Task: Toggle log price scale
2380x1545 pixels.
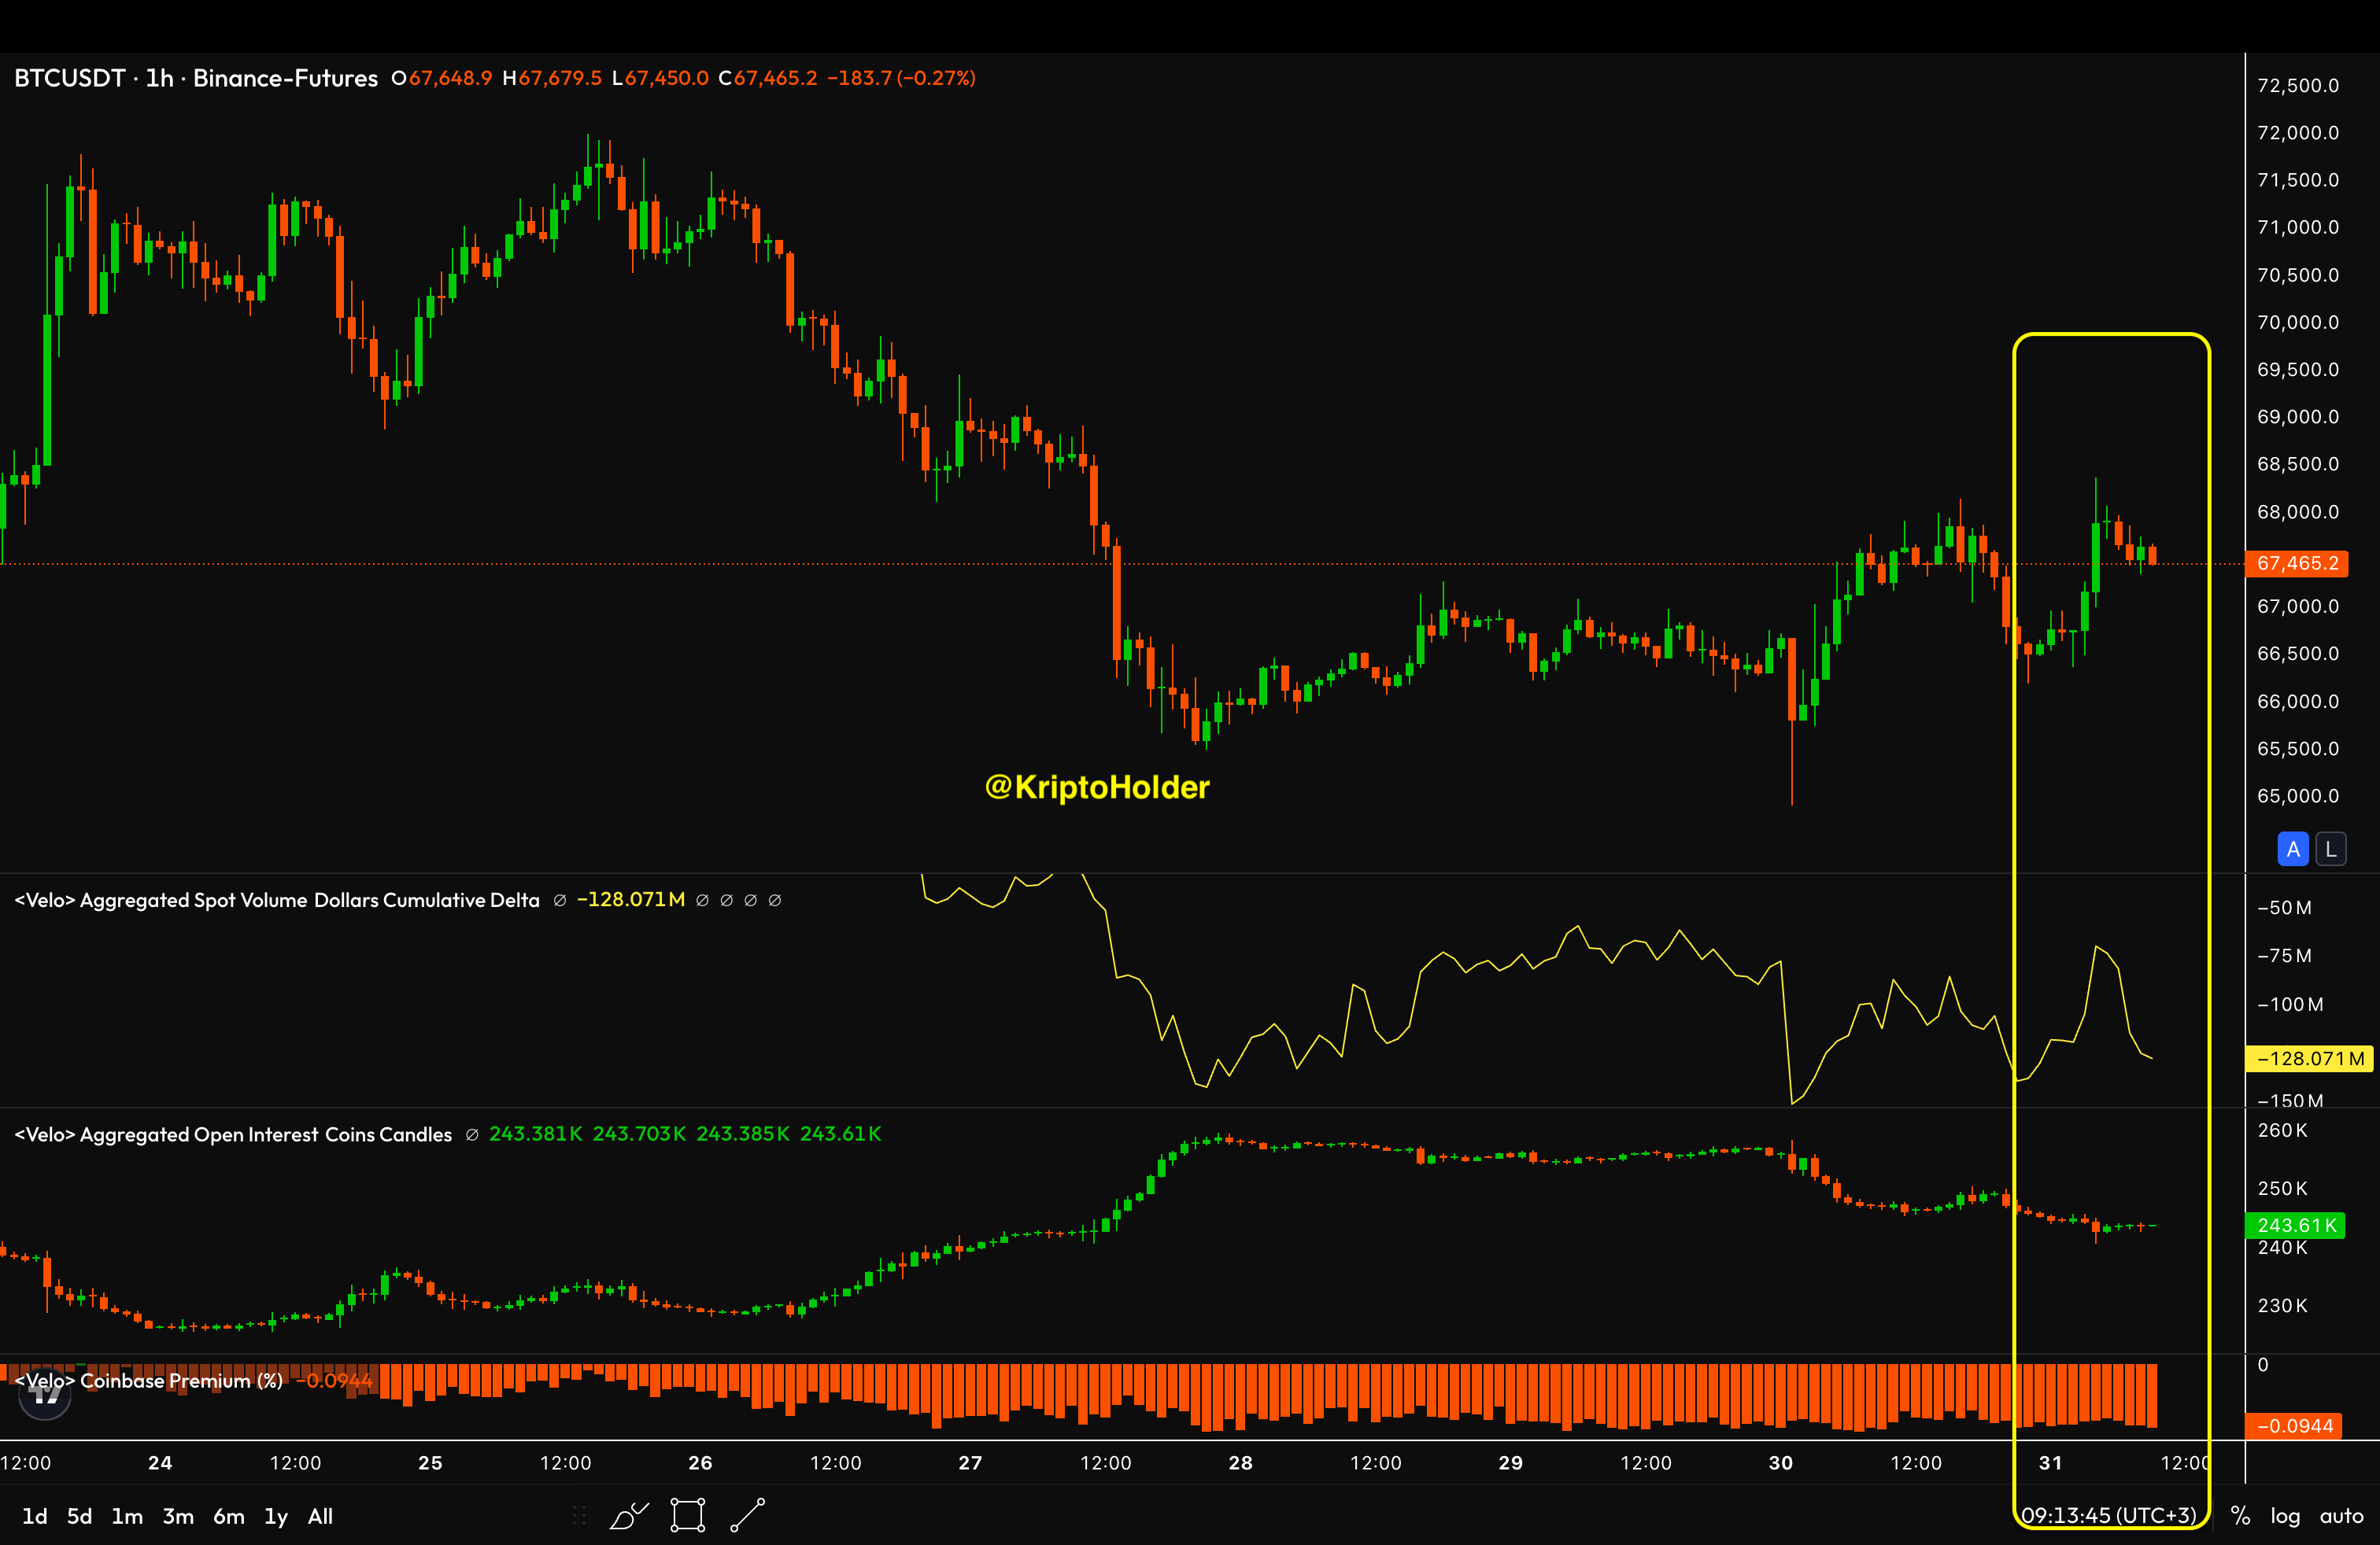Action: pyautogui.click(x=2285, y=1516)
